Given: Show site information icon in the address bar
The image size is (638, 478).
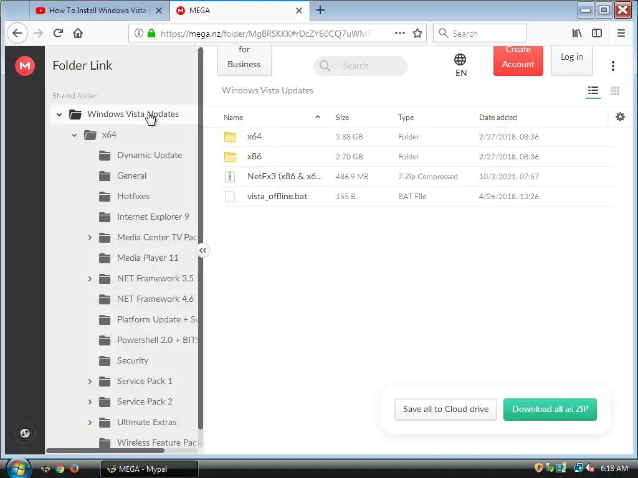Looking at the screenshot, I should (x=139, y=34).
